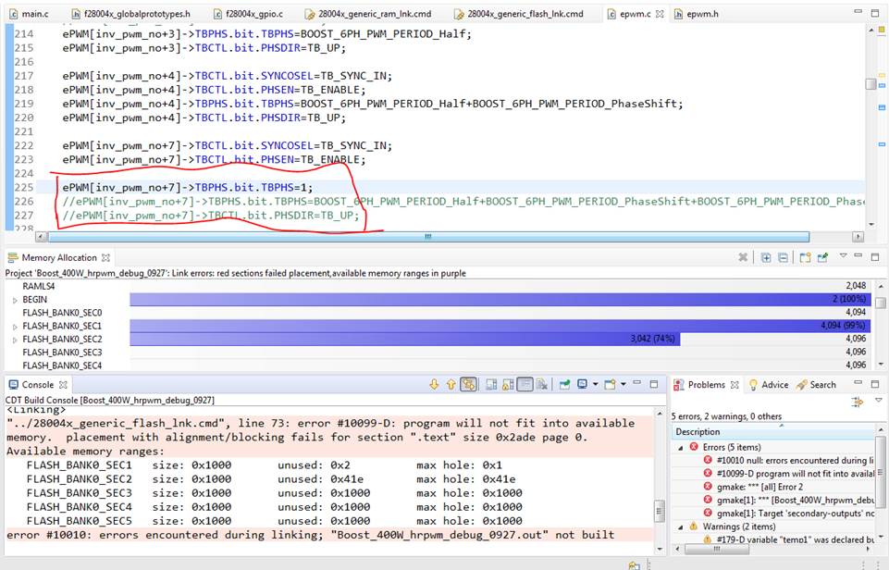Switch to main.c editor tab

pos(29,14)
